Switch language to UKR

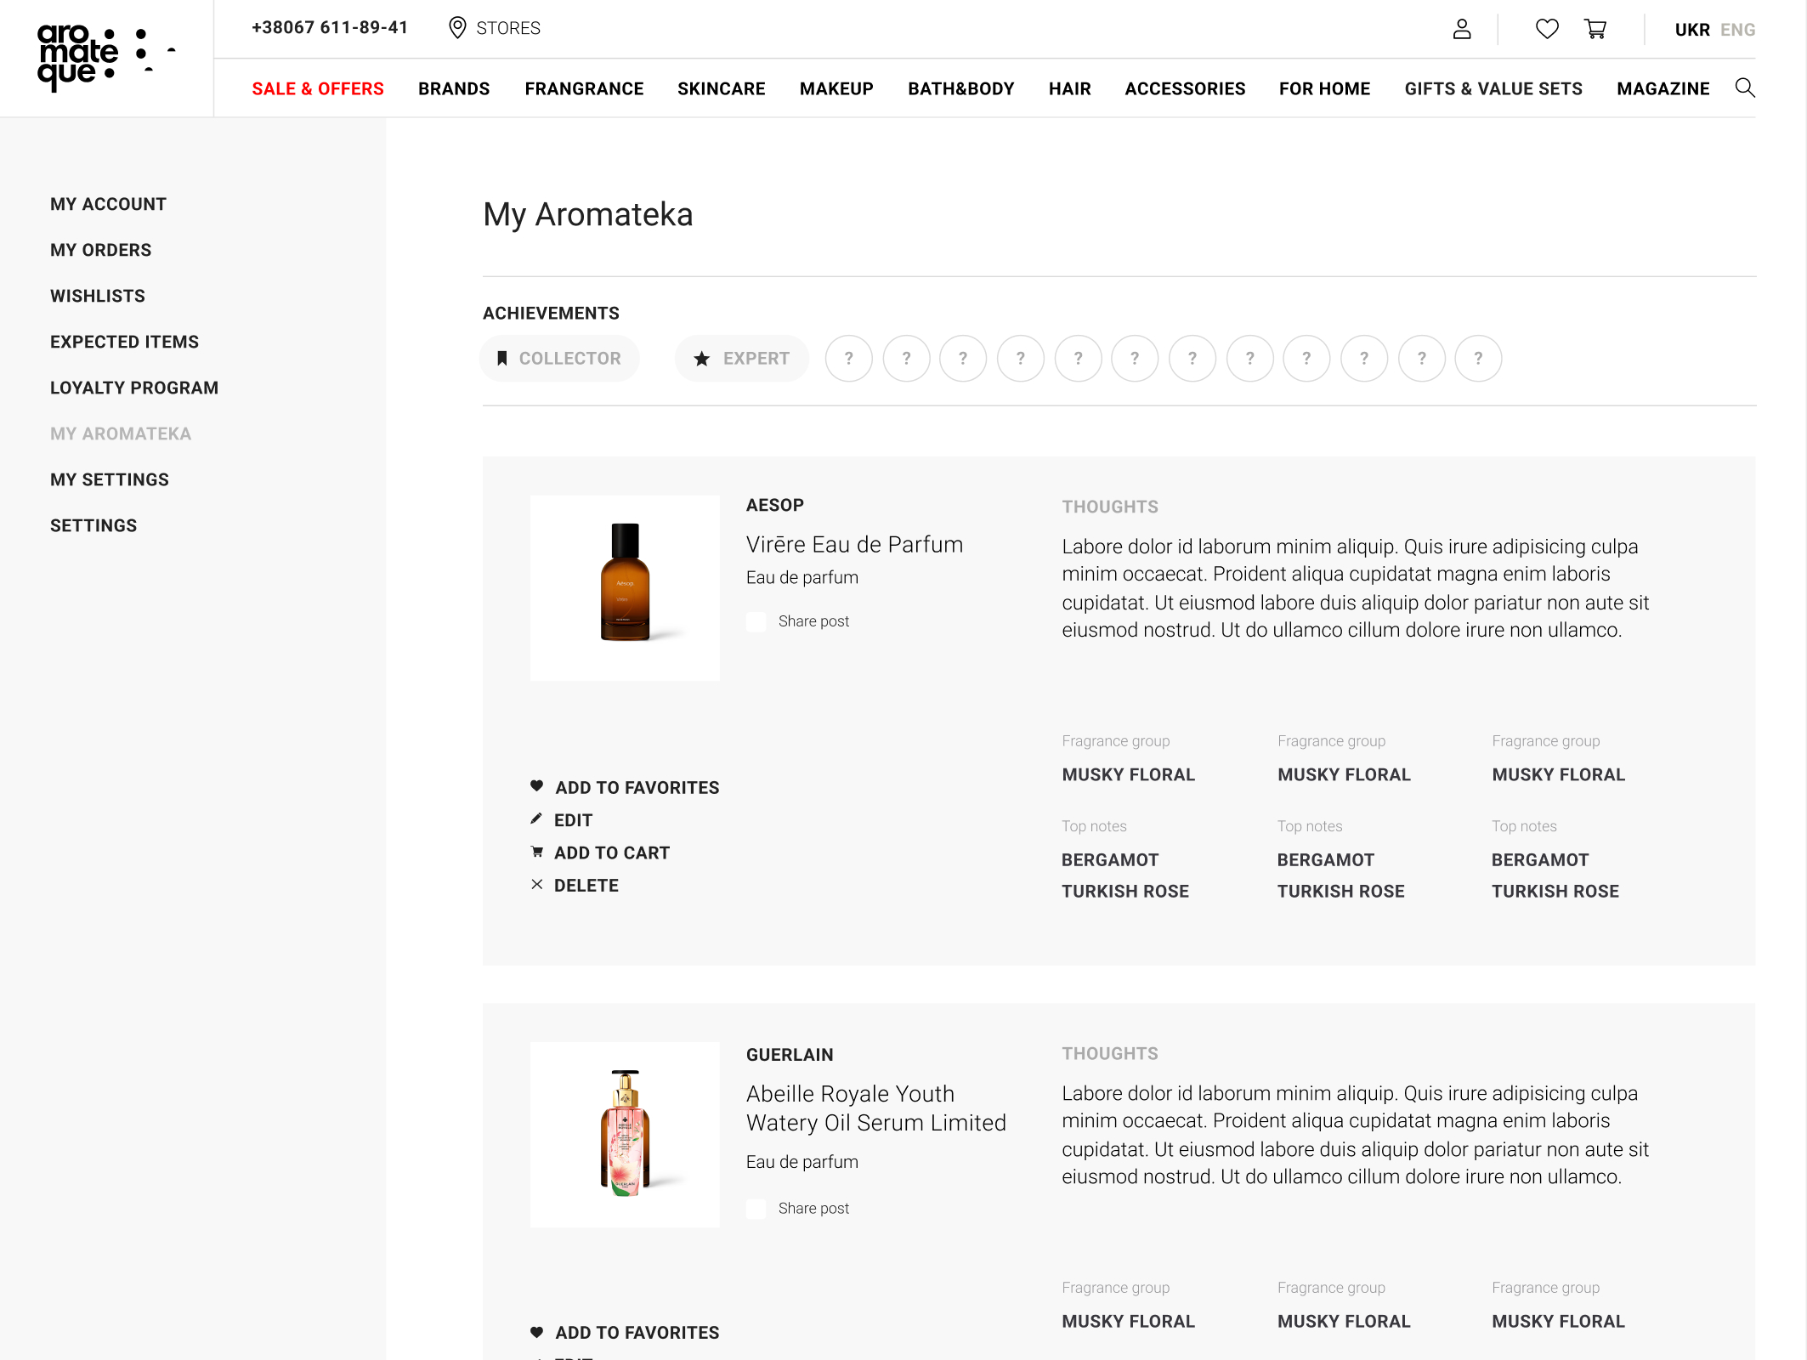pyautogui.click(x=1692, y=30)
